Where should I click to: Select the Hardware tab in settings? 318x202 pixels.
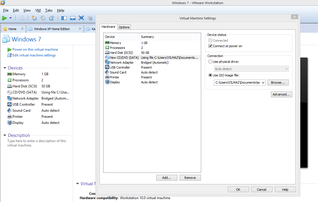click(x=108, y=27)
